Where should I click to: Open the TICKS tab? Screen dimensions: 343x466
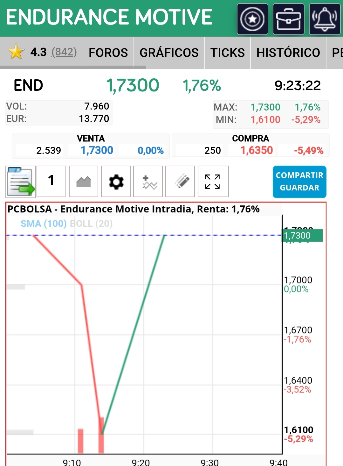tap(228, 53)
